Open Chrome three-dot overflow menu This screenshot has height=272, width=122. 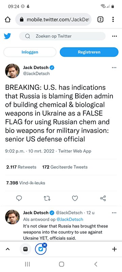(113, 19)
